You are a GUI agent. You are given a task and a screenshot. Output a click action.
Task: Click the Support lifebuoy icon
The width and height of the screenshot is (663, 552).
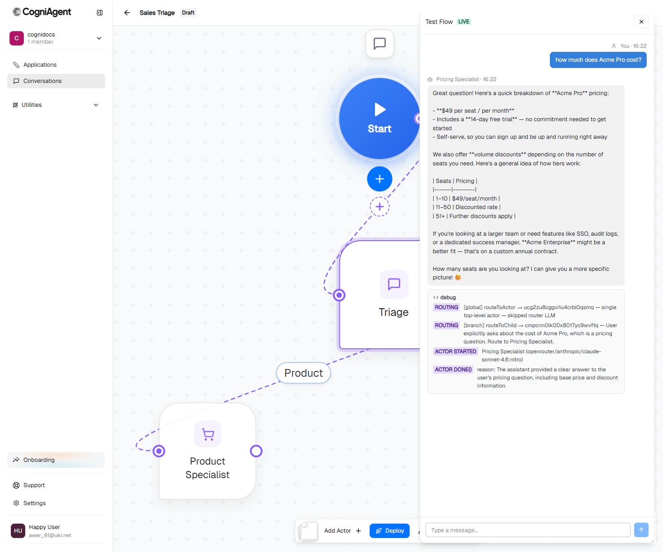[16, 485]
